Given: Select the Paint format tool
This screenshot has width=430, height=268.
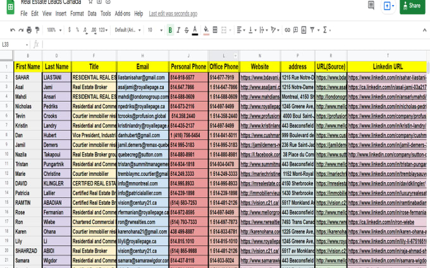Looking at the screenshot, I should coord(37,30).
